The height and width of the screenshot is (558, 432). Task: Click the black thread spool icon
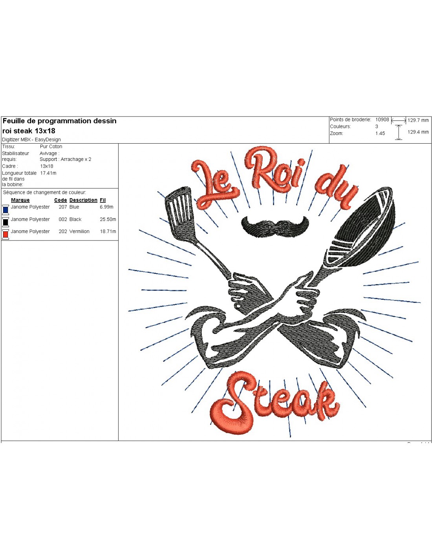[5, 222]
